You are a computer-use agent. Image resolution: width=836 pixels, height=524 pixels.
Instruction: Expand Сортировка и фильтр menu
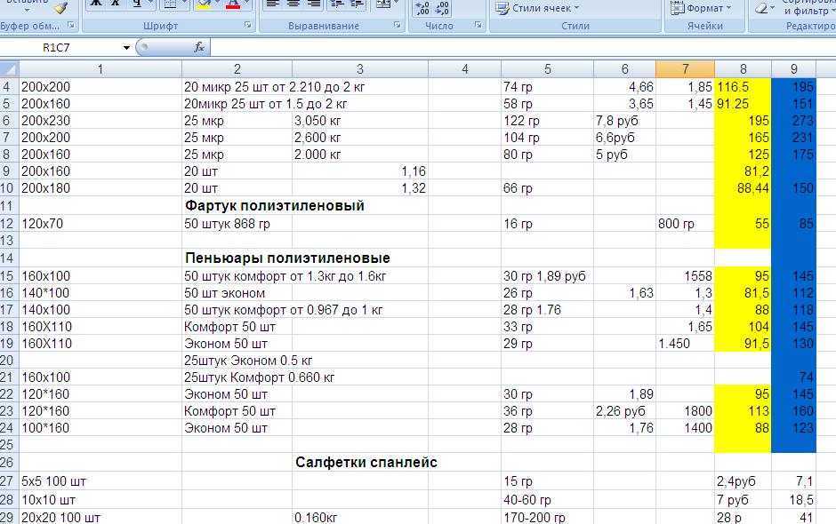pyautogui.click(x=808, y=6)
